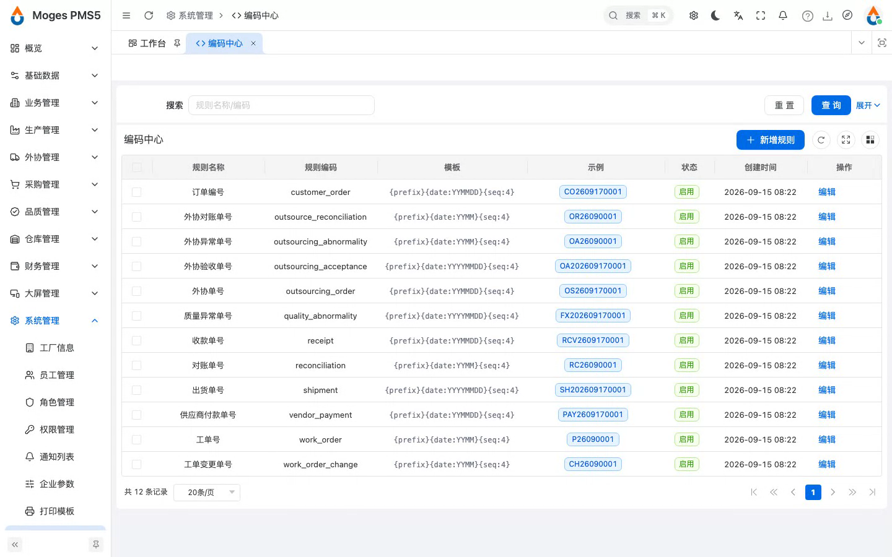Click the 新增规则 button
This screenshot has height=557, width=892.
771,140
